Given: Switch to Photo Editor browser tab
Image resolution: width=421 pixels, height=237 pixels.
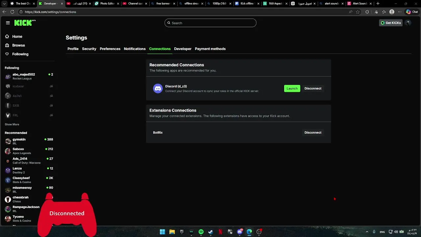Looking at the screenshot, I should tap(106, 4).
